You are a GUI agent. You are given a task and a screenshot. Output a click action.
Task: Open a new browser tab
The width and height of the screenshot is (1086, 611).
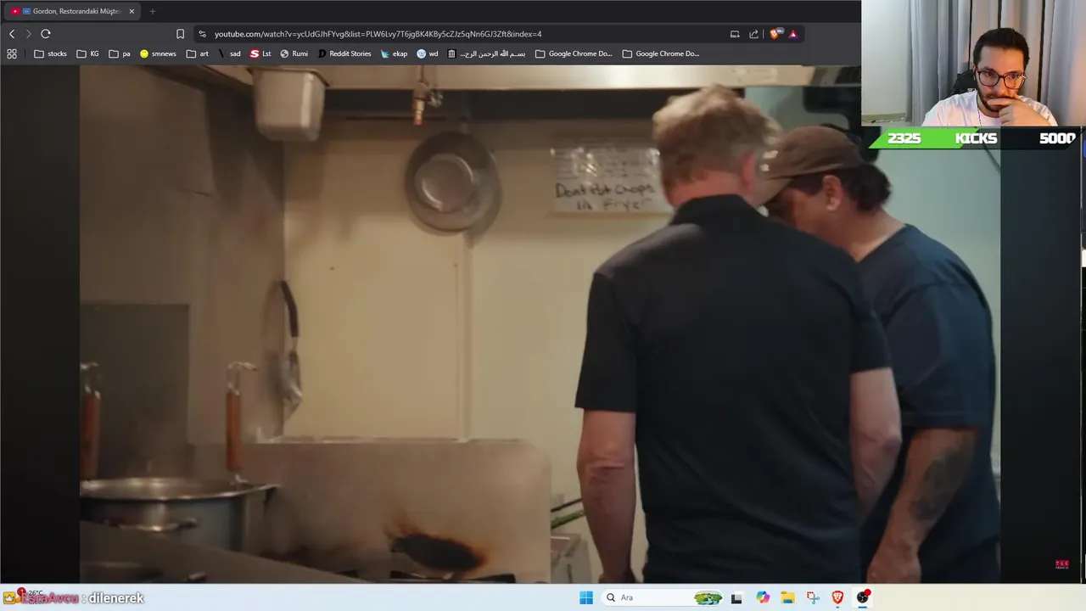153,11
